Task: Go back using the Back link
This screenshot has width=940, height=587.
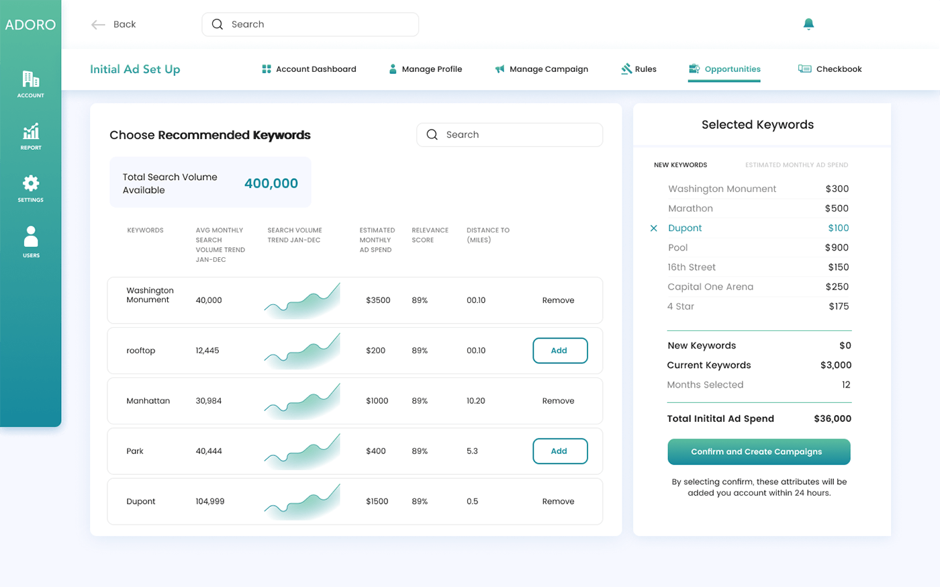Action: (113, 25)
